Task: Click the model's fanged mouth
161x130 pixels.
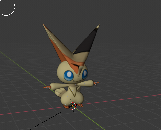Action: [x=78, y=81]
